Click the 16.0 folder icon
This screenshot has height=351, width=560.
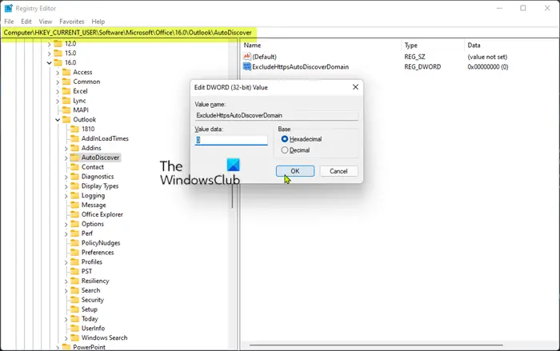pos(58,62)
